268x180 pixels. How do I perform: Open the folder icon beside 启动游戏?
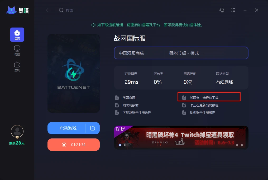coord(93,128)
